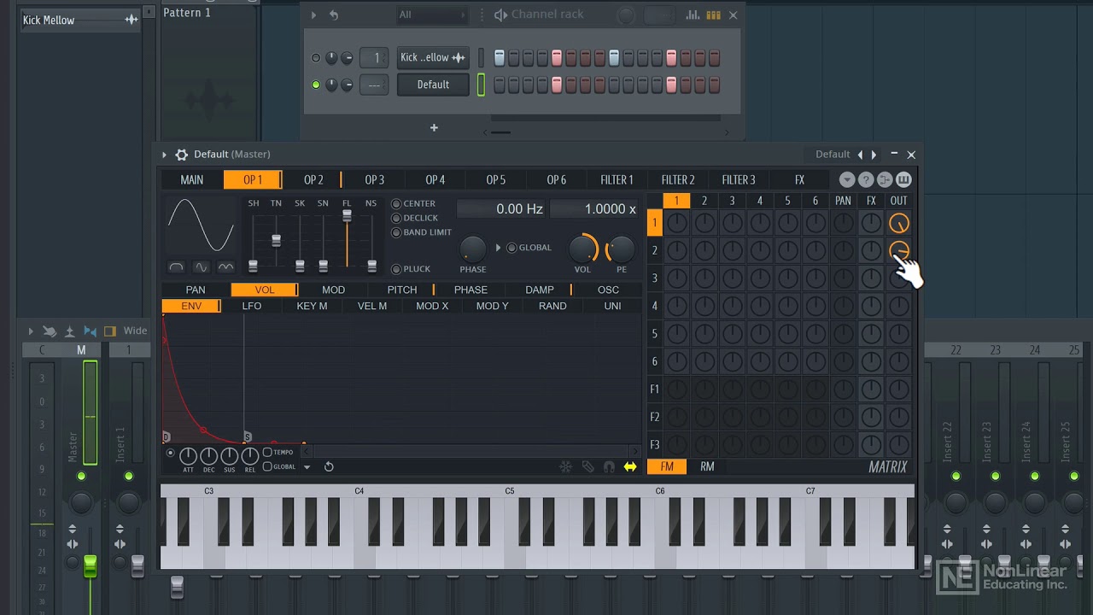Open the Default preset selector
Viewport: 1093px width, 615px height.
[x=833, y=155]
